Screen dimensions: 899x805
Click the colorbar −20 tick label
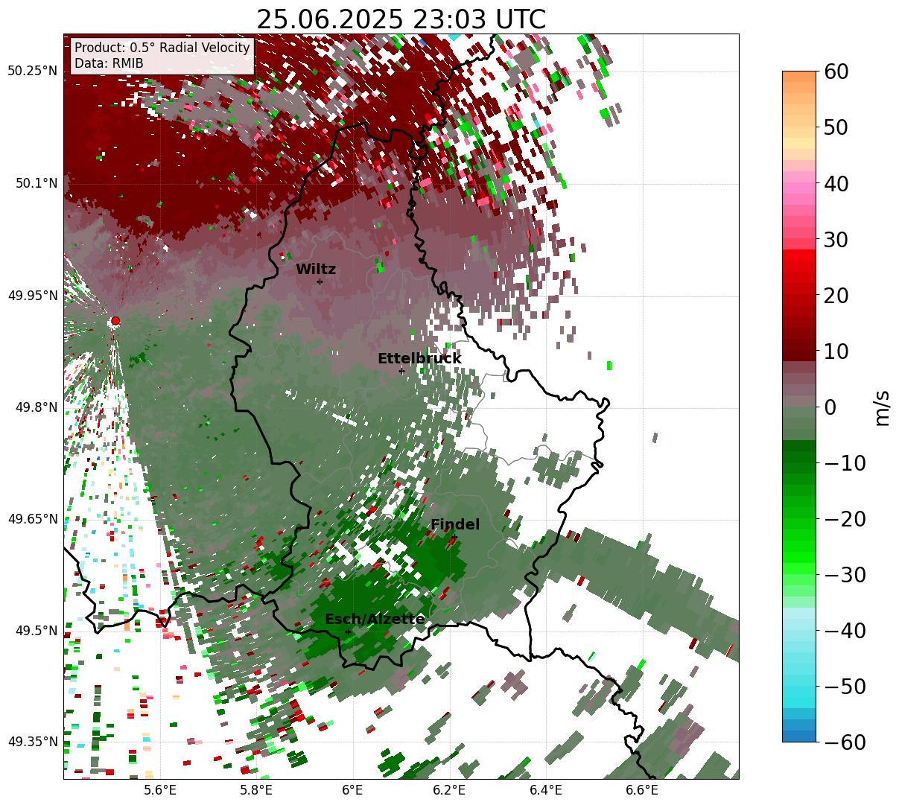pyautogui.click(x=845, y=519)
